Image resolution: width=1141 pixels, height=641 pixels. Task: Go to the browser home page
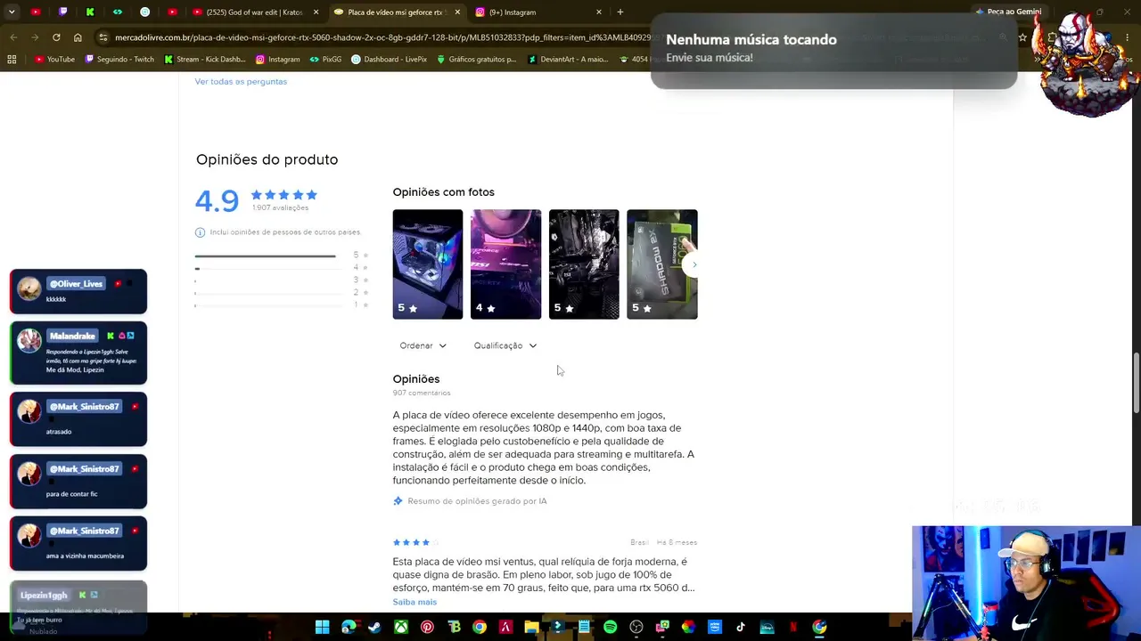(x=78, y=37)
